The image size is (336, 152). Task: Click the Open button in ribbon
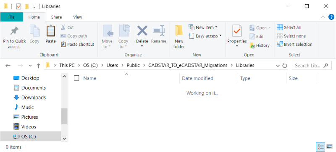(260, 28)
